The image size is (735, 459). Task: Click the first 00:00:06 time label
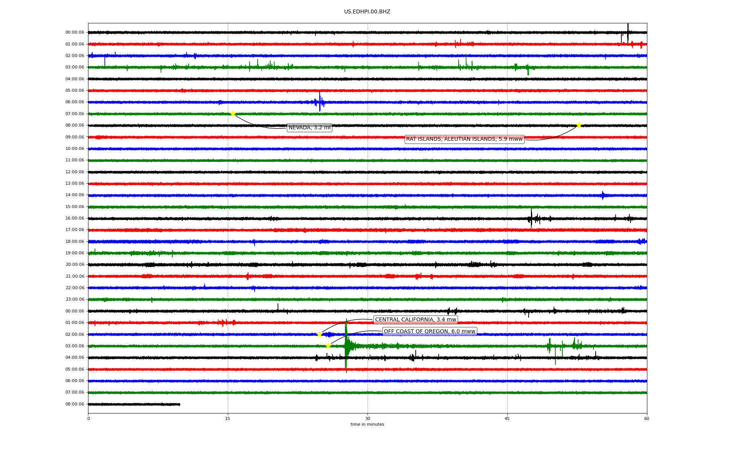[x=75, y=33]
